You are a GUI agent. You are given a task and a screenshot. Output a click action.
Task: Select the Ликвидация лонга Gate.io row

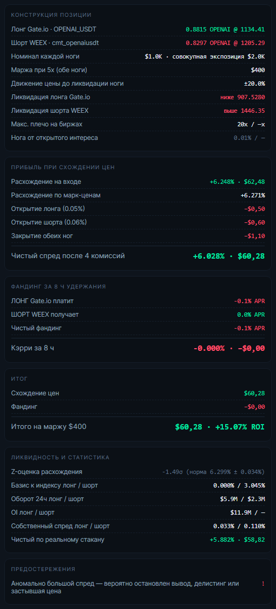pos(138,97)
